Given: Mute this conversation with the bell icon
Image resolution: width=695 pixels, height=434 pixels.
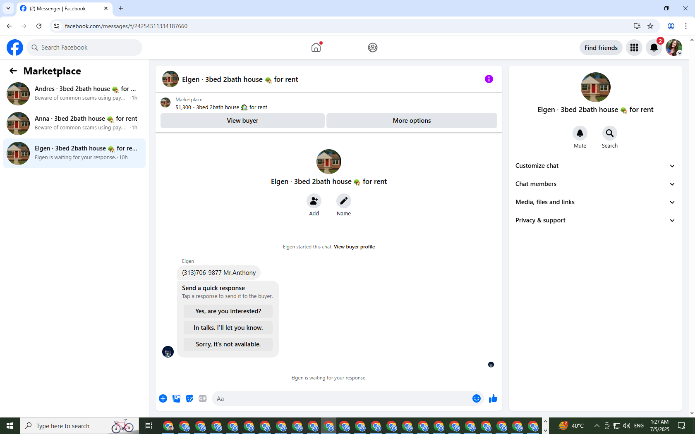Looking at the screenshot, I should click(x=580, y=133).
